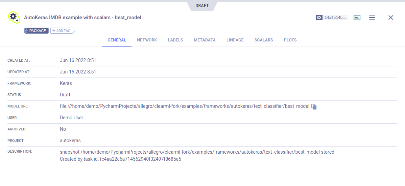Viewport: 405px width, 186px height.
Task: Click the model name title to edit
Action: 82,18
